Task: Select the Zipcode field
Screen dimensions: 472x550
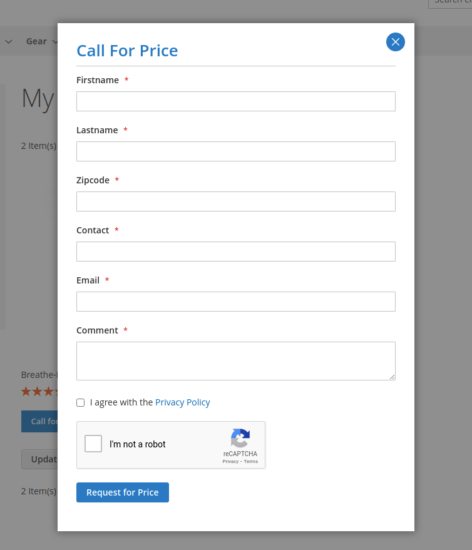Action: tap(235, 201)
